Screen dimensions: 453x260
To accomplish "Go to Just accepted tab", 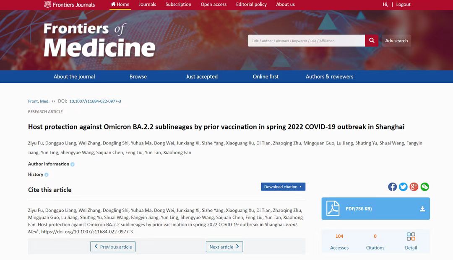I will 202,77.
